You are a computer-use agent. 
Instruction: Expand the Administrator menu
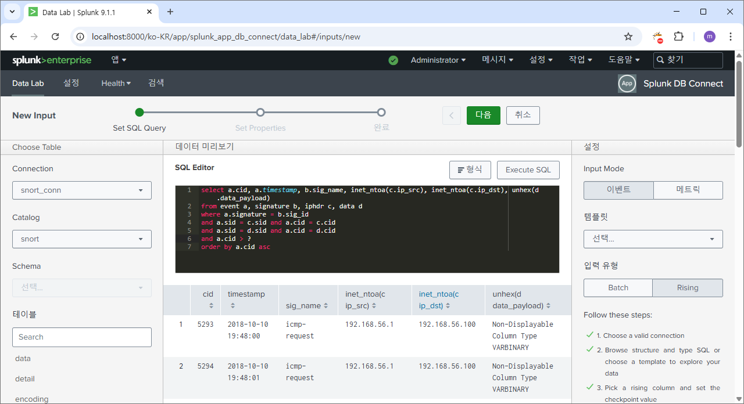(438, 60)
